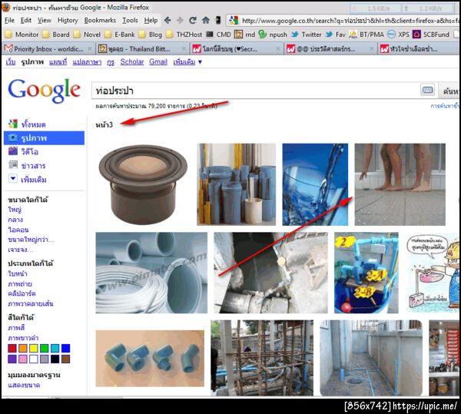Click the address bar URL
The width and height of the screenshot is (461, 414).
click(350, 21)
